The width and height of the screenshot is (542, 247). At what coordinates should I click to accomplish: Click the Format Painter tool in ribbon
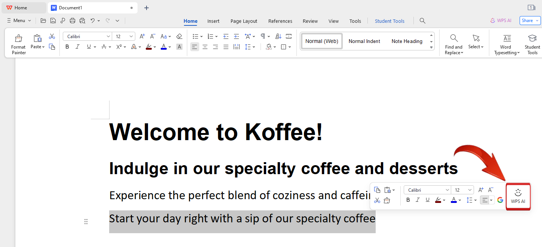(18, 44)
